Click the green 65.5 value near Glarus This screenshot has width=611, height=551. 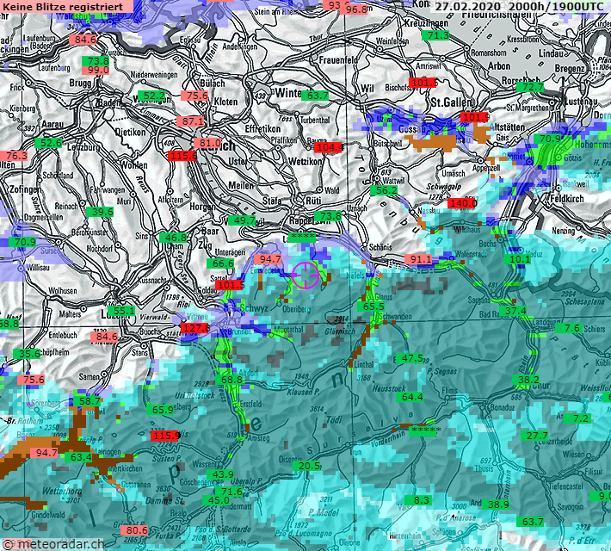[371, 306]
